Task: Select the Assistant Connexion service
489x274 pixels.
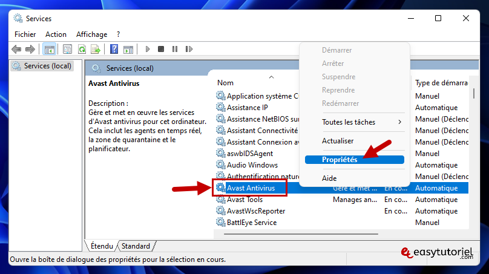Action: [x=263, y=142]
